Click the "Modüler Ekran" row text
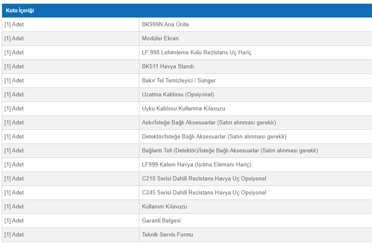Viewport: 372px width, 245px height. click(160, 39)
